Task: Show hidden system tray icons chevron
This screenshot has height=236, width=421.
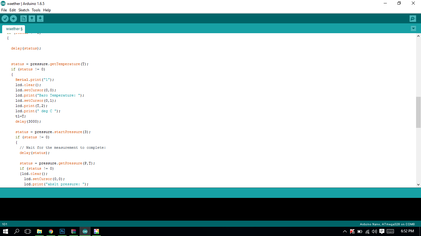Action: pyautogui.click(x=345, y=231)
